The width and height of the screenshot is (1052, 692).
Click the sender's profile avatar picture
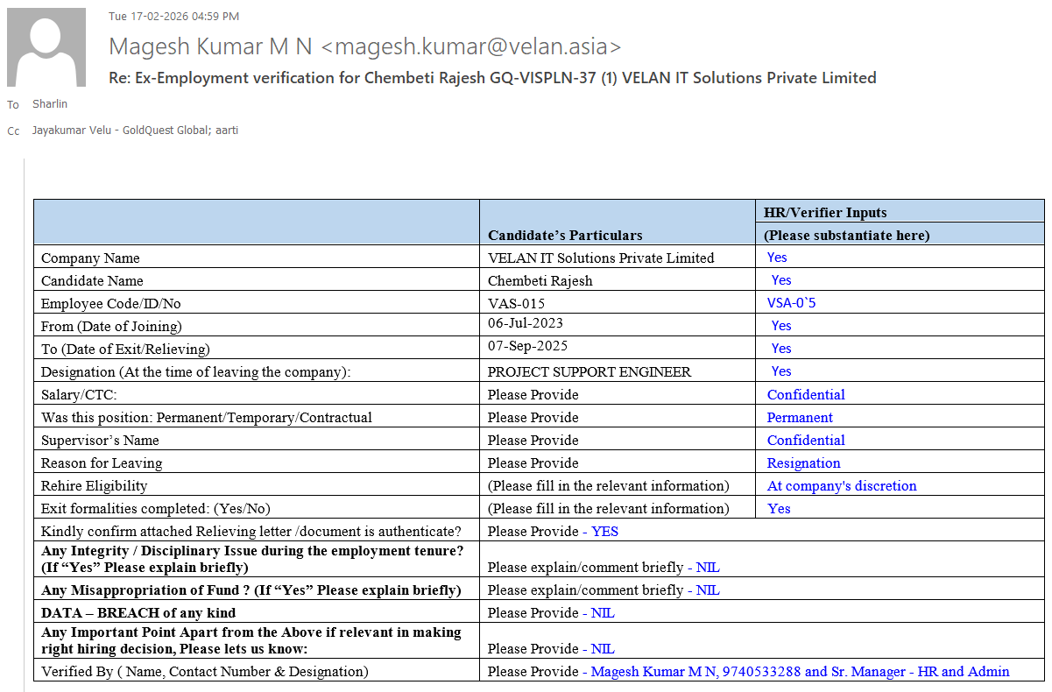(46, 46)
